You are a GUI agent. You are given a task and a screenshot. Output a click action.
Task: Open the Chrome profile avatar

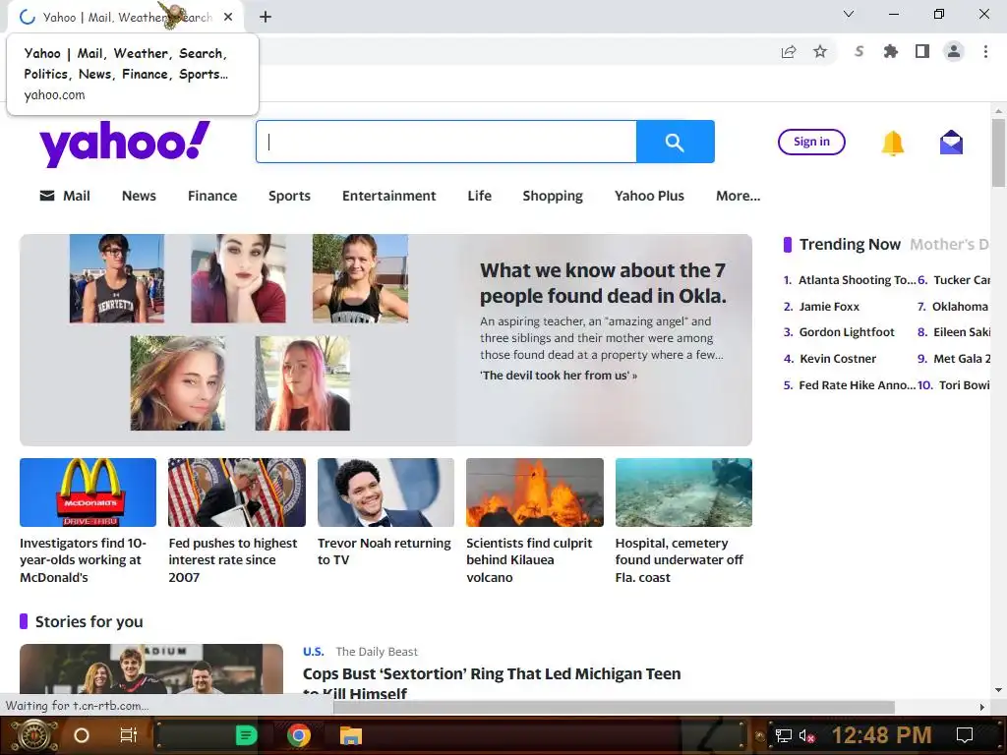954,51
